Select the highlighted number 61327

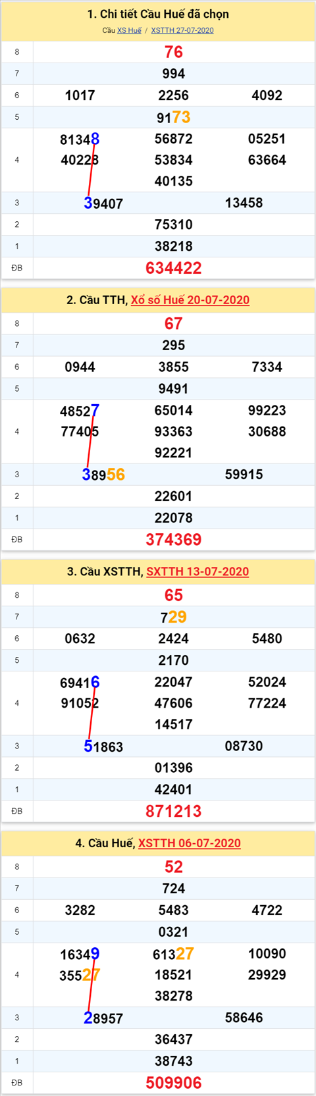tap(174, 954)
